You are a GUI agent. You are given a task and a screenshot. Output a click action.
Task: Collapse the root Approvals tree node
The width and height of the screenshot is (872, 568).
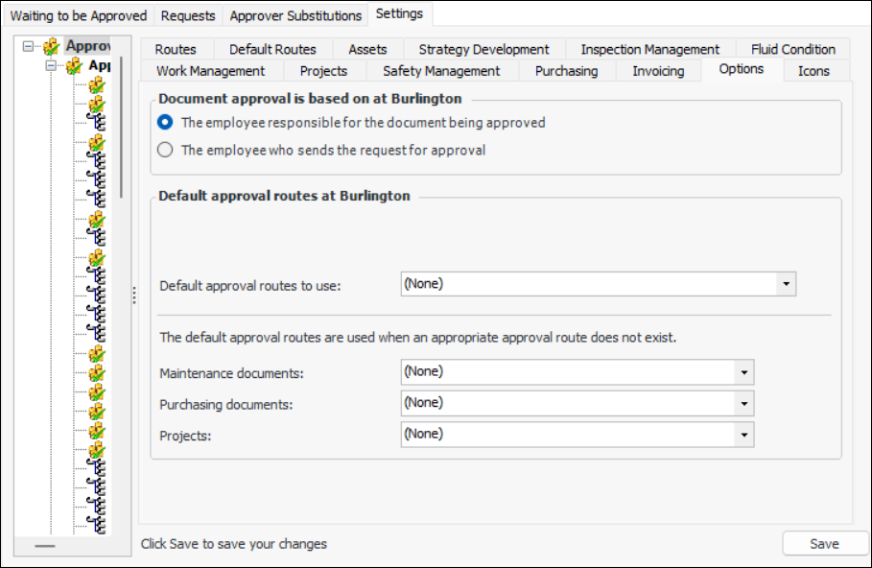pos(29,47)
